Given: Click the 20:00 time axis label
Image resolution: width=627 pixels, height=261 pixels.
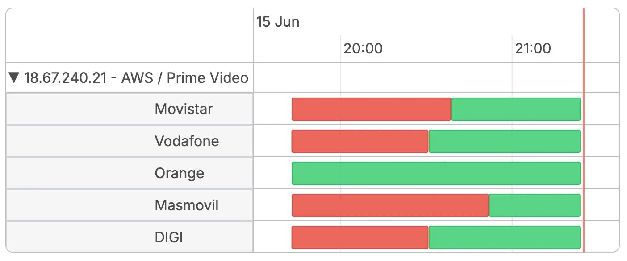Looking at the screenshot, I should [363, 48].
